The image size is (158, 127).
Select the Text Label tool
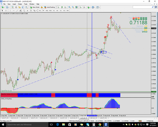31,10
